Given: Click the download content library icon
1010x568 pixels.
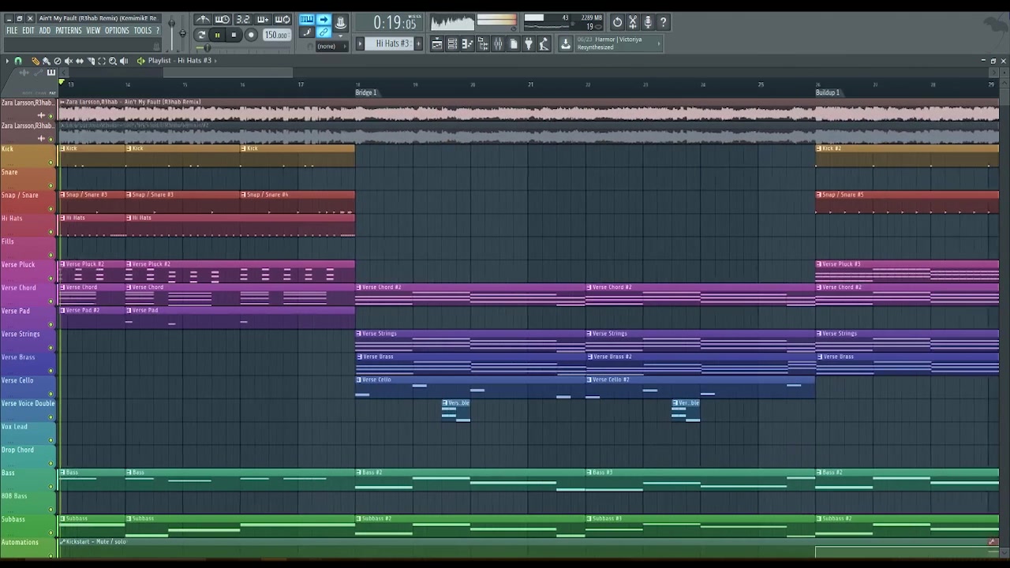Looking at the screenshot, I should coord(565,44).
